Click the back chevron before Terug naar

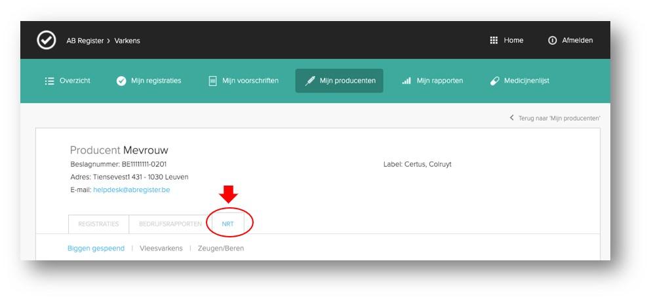[x=512, y=118]
